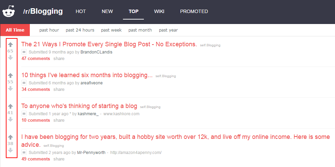This screenshot has width=335, height=167.
Task: Open 47 comments link
Action: (x=36, y=59)
